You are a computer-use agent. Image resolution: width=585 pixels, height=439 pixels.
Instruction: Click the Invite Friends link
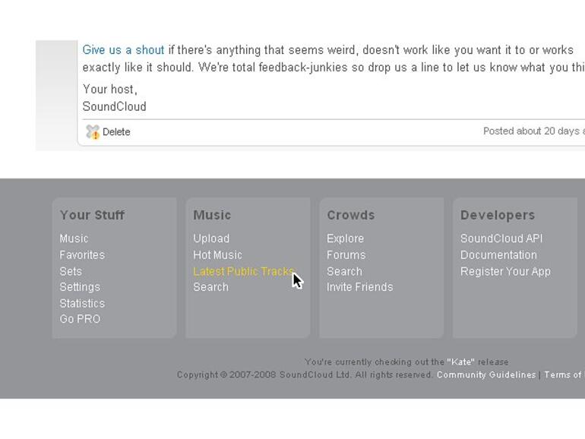pyautogui.click(x=359, y=287)
